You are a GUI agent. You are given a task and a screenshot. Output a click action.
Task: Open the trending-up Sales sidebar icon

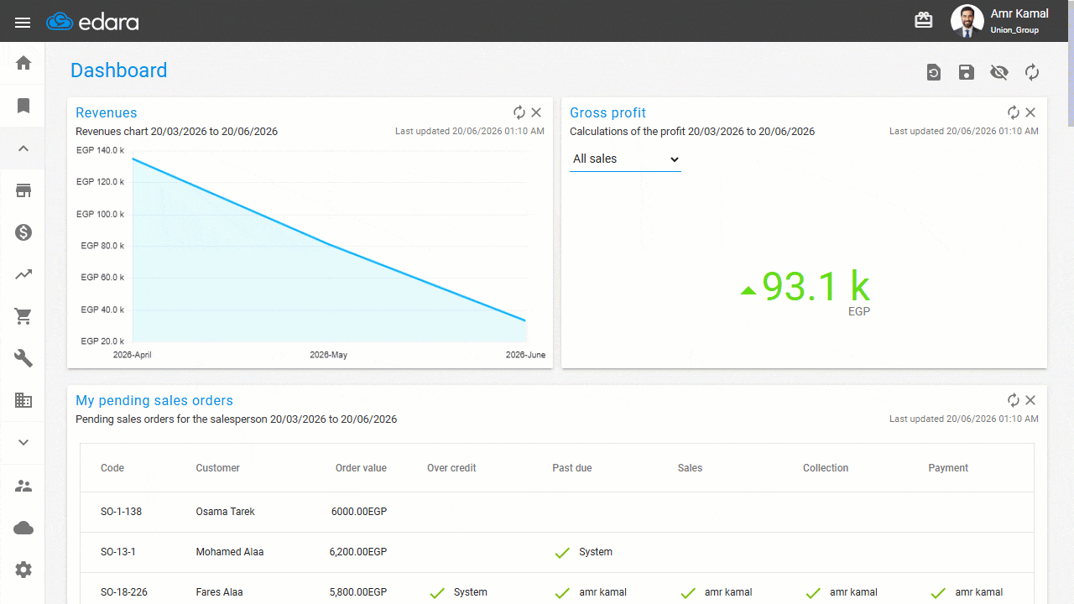23,274
